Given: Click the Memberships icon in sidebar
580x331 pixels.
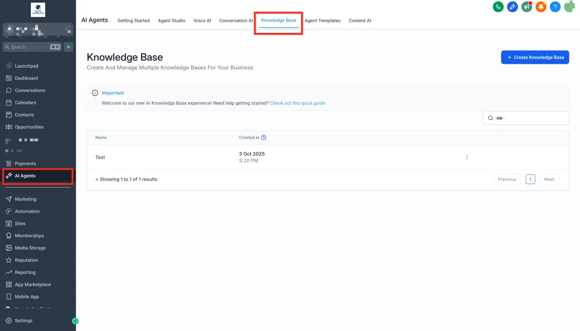Looking at the screenshot, I should tap(9, 236).
